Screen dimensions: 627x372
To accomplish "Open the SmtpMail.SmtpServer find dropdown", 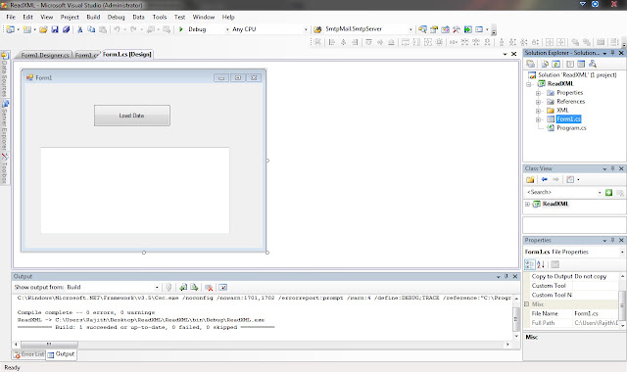I will (410, 29).
